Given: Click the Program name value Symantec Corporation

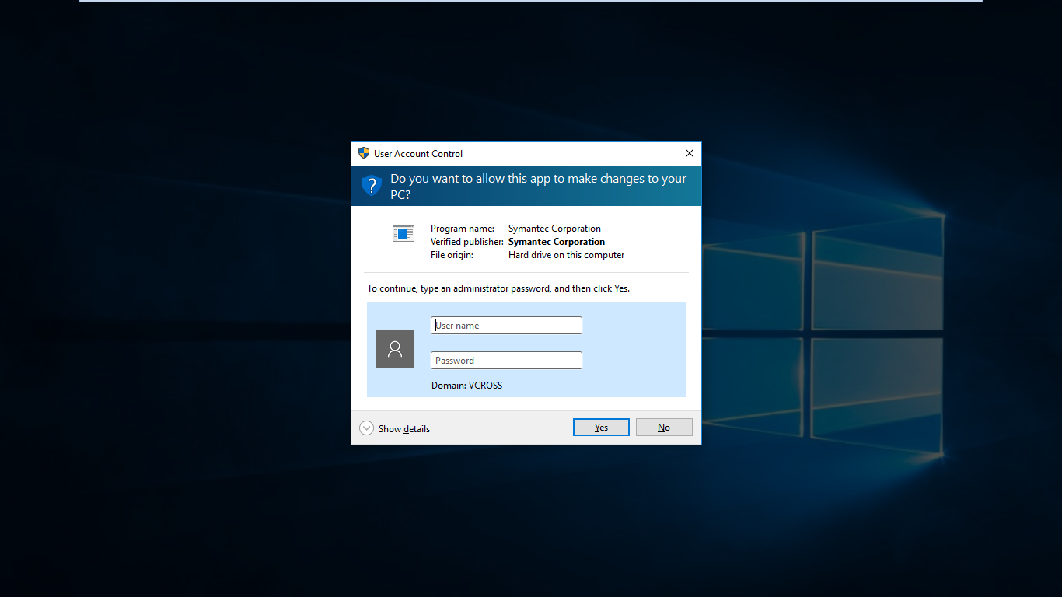Looking at the screenshot, I should coord(554,229).
